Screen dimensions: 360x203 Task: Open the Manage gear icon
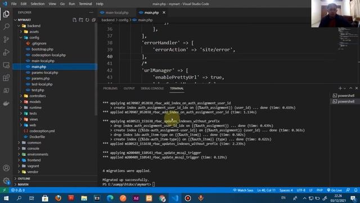click(x=6, y=180)
